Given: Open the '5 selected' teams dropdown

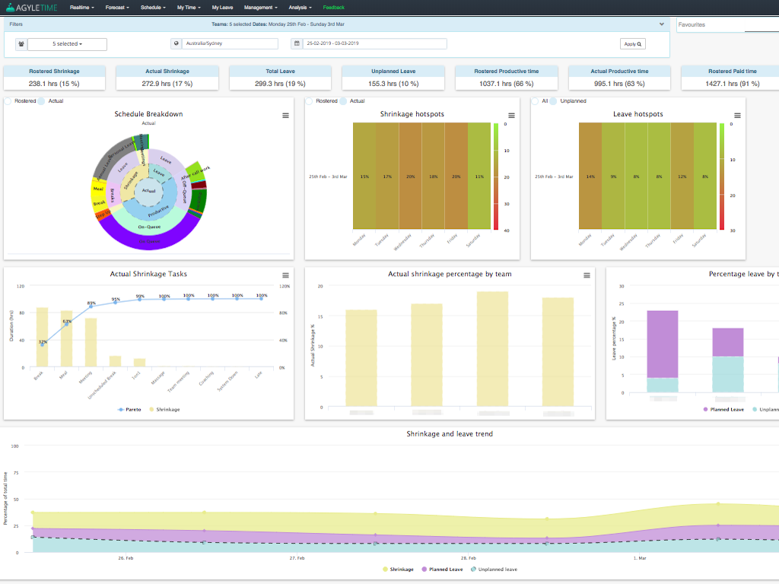Looking at the screenshot, I should [x=67, y=44].
